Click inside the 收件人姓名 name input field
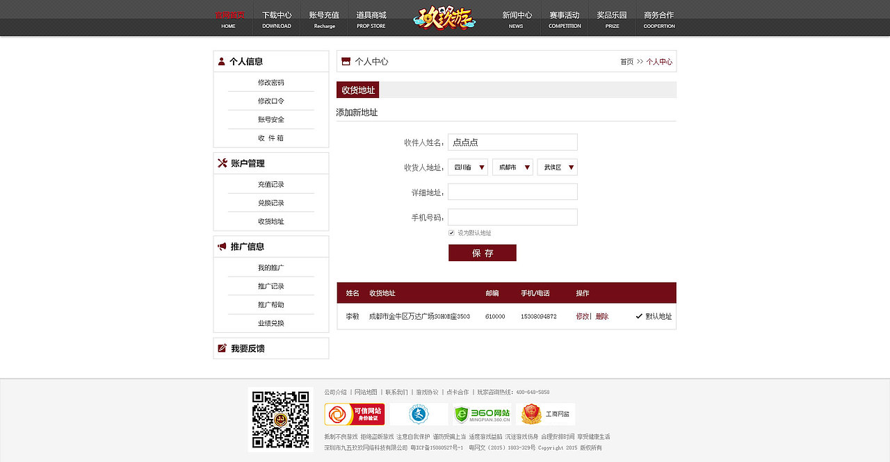The width and height of the screenshot is (890, 462). point(512,142)
